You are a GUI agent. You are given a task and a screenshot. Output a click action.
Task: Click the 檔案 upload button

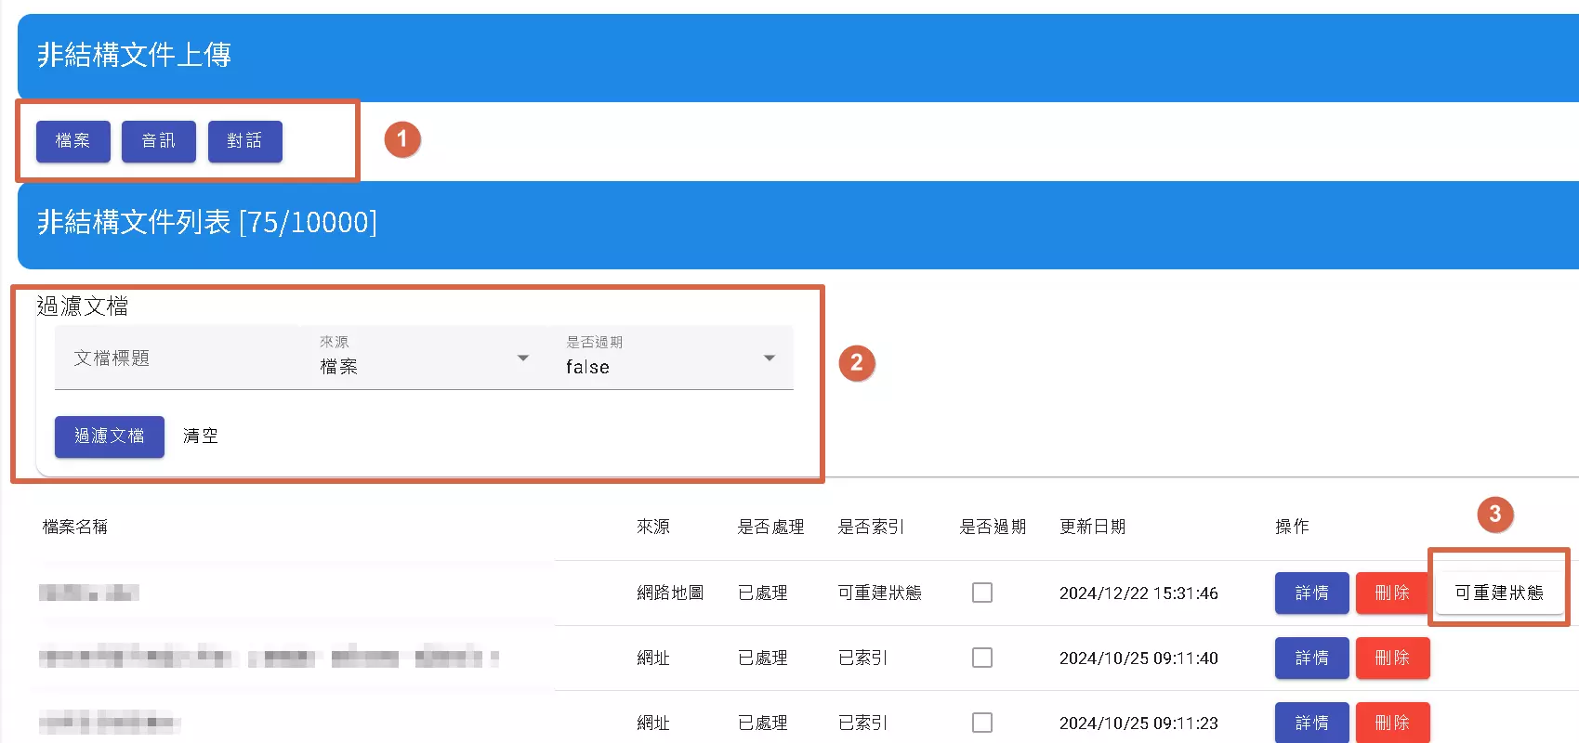72,141
